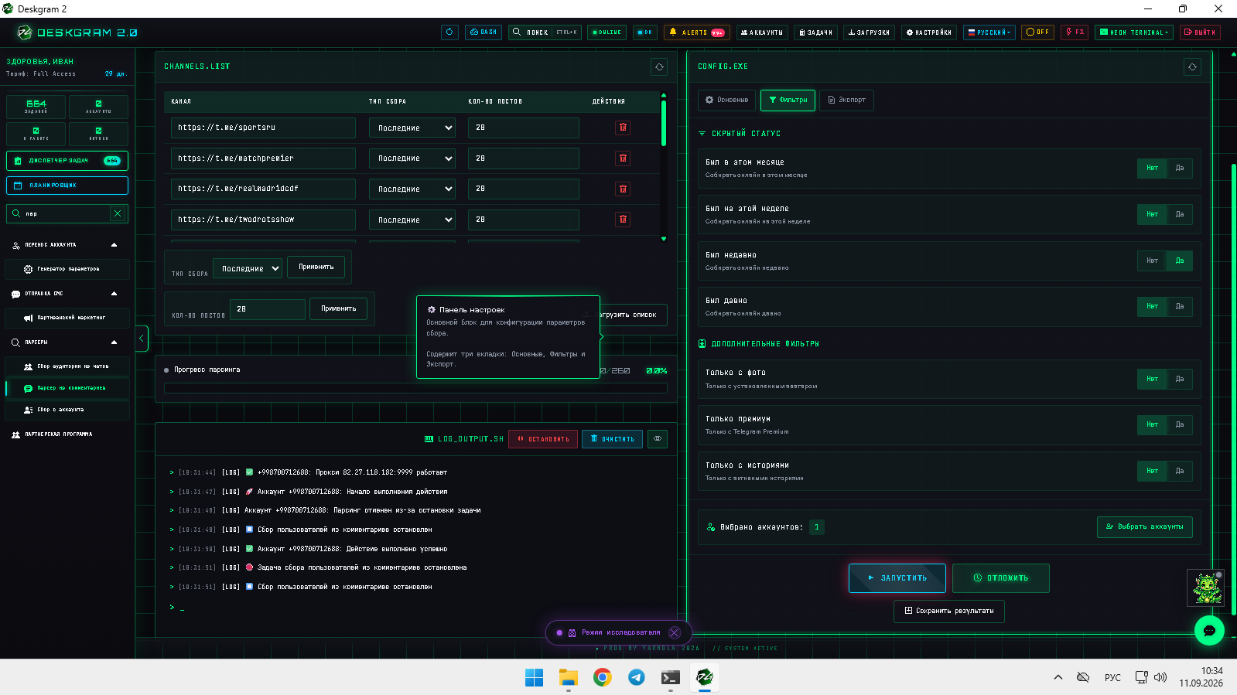Refresh the CONFIG.EXE panel

tap(1192, 67)
